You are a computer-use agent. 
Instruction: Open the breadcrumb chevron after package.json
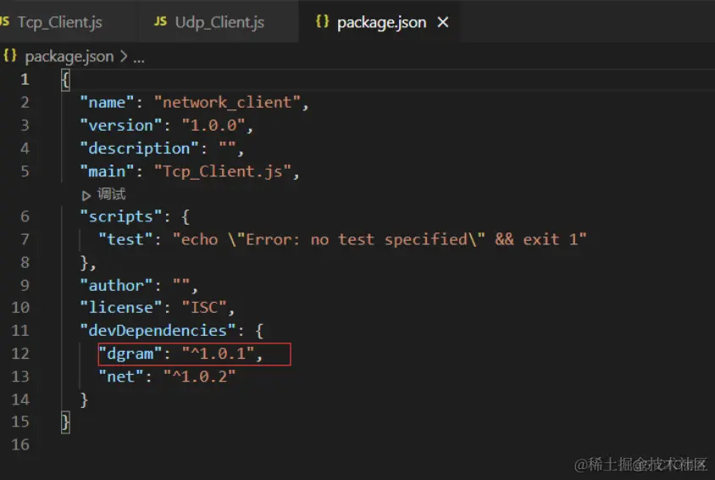(124, 57)
